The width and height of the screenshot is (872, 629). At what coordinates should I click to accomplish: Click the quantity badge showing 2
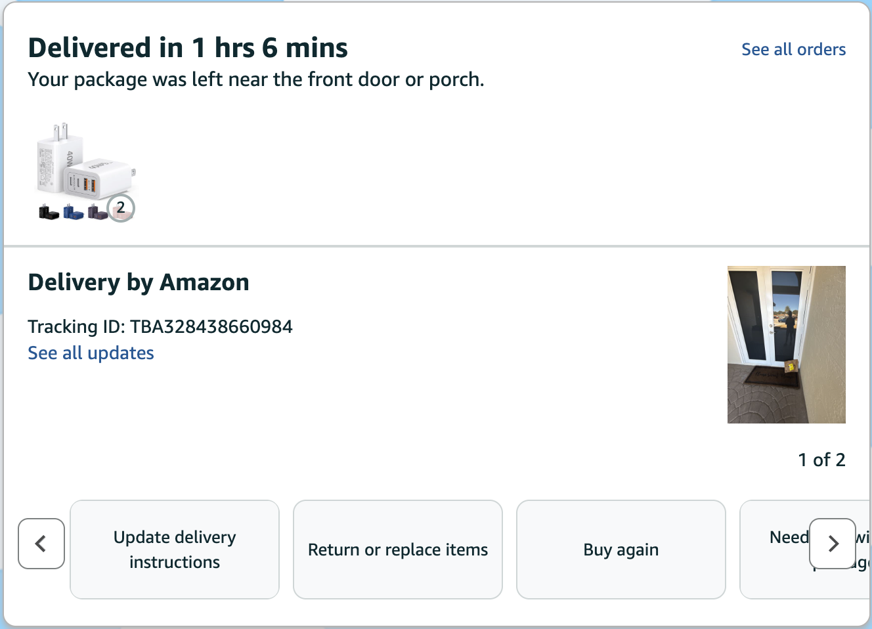pyautogui.click(x=121, y=208)
